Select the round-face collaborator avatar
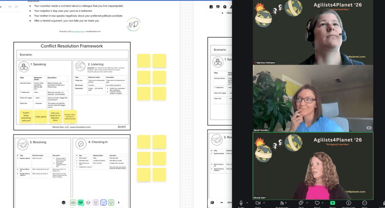This screenshot has height=208, width=385. tap(88, 203)
